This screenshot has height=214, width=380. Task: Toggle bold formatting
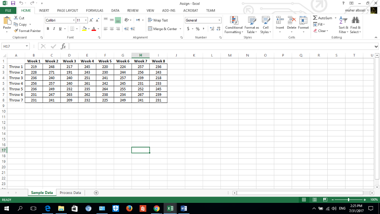[48, 29]
